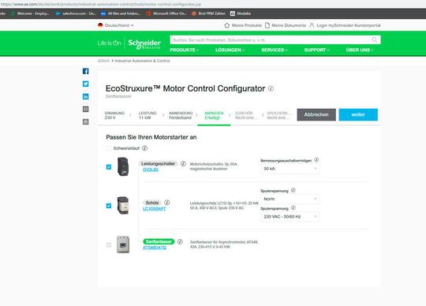Click the German flag icon

coord(100,25)
